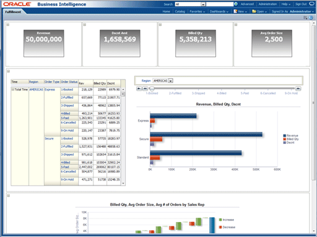This screenshot has height=237, width=317.
Task: Open the help question mark icon
Action: coord(311,18)
